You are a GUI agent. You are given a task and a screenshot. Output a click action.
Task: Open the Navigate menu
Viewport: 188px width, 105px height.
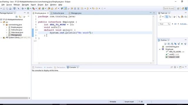pyautogui.click(x=25, y=5)
